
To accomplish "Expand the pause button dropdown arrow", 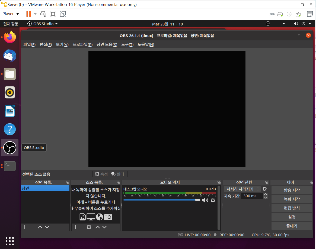I will (x=35, y=14).
